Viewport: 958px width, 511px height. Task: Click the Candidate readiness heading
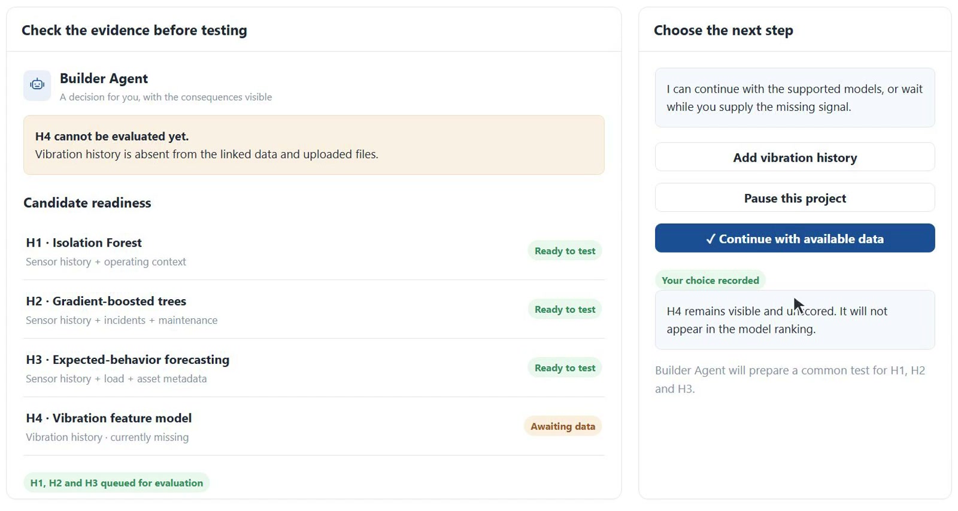click(x=87, y=203)
